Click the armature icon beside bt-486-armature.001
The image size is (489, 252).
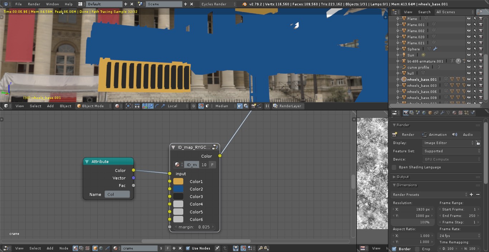(404, 61)
